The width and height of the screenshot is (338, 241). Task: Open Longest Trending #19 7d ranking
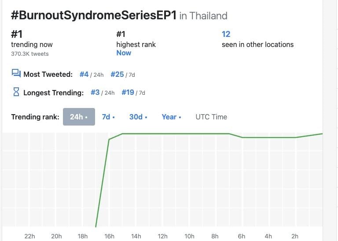pos(128,93)
